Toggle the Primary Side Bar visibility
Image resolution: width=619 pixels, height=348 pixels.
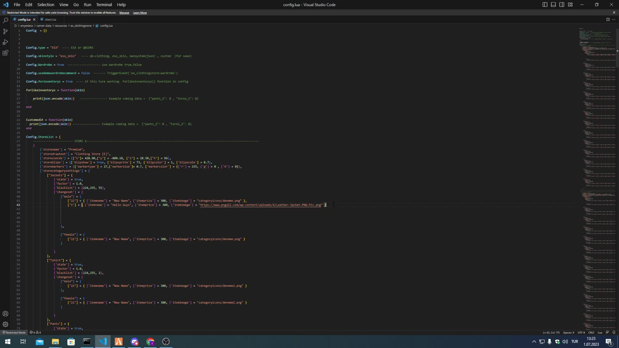(545, 5)
